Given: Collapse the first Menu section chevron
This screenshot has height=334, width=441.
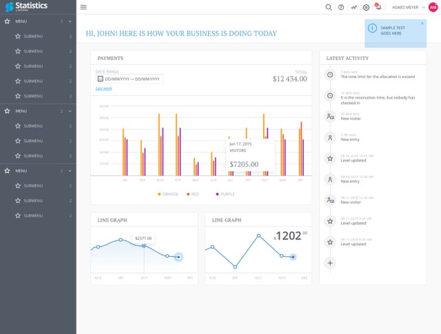Looking at the screenshot, I should (x=70, y=21).
